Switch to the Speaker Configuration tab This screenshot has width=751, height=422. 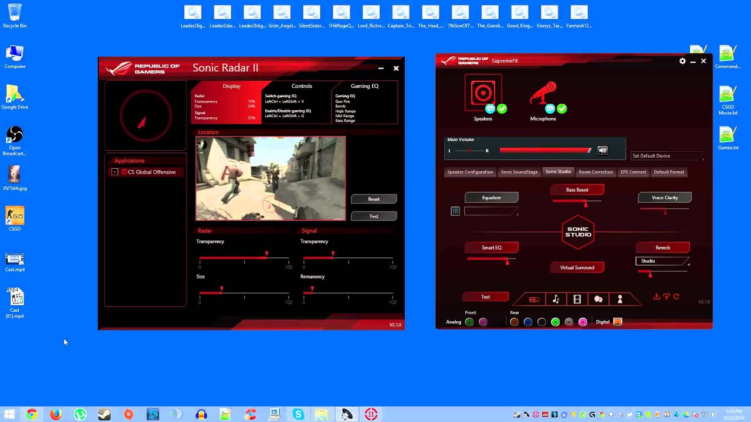(x=470, y=172)
